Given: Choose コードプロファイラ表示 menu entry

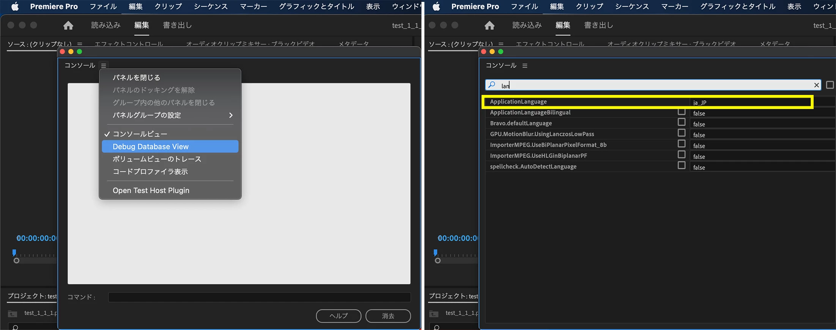Looking at the screenshot, I should (170, 172).
